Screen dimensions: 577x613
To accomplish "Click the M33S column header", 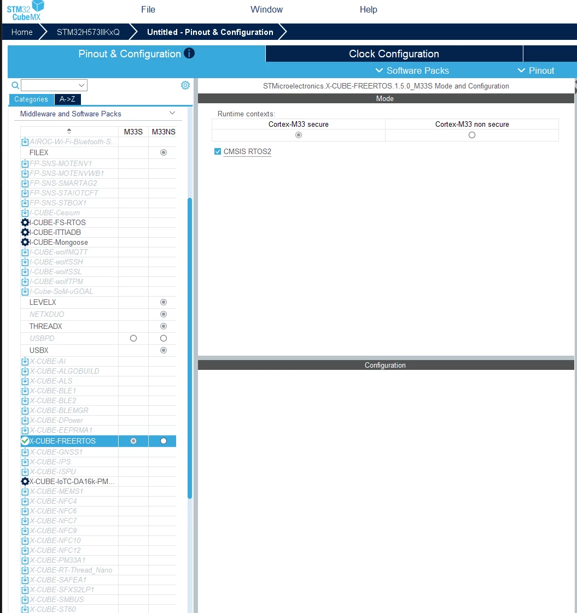I will [x=133, y=132].
